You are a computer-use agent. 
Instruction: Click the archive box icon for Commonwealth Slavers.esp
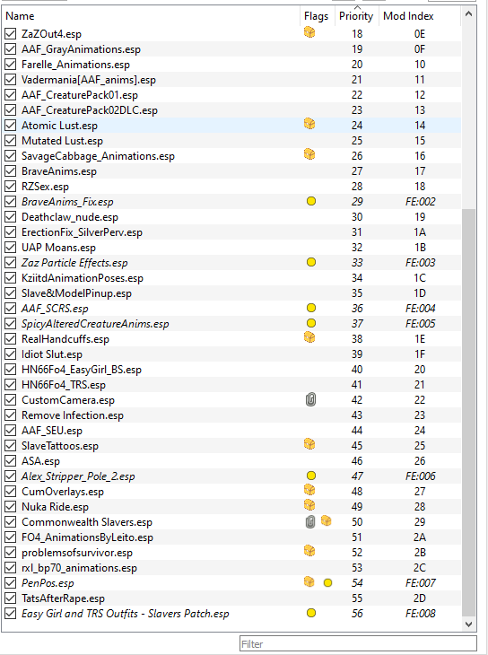click(327, 521)
